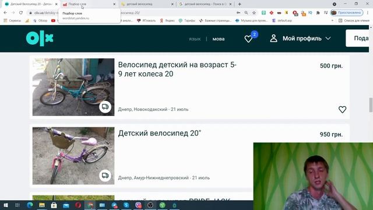Open favorites heart with badge 2

pos(249,38)
